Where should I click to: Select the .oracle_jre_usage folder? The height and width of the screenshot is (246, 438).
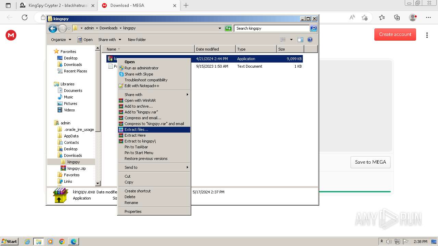76,129
